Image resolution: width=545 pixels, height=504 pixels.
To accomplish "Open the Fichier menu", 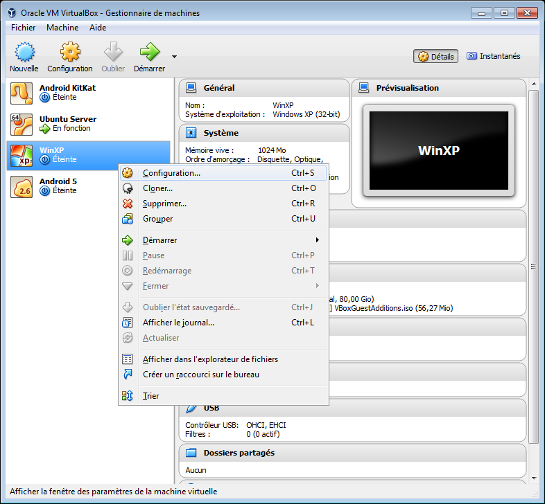I will click(x=24, y=28).
